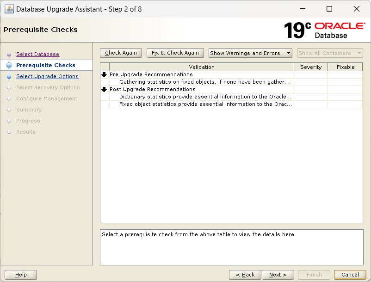Select the Gathering statistics on fixed objects check
The image size is (371, 282).
pos(231,82)
